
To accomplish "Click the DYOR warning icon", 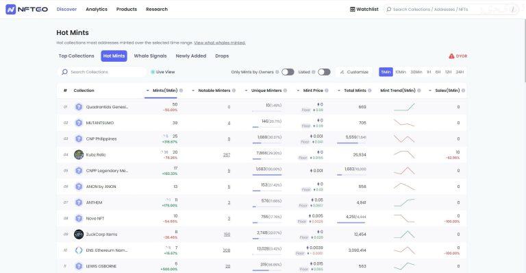I will click(451, 56).
